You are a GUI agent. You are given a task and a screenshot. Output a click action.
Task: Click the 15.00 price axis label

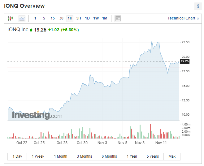[x=185, y=86]
